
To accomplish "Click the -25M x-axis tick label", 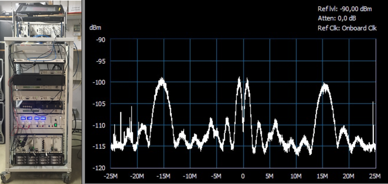I will (x=111, y=176).
